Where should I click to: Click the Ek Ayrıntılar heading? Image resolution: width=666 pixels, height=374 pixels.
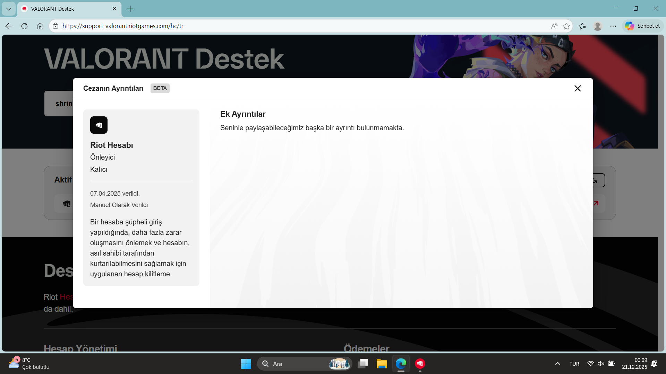tap(243, 114)
